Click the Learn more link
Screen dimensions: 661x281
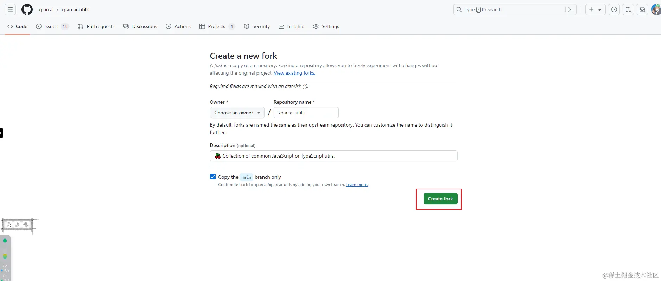[x=357, y=185]
